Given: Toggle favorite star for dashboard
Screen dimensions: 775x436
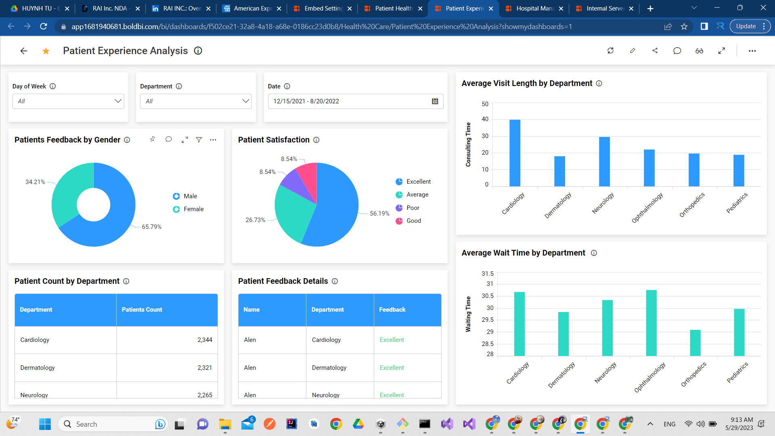Looking at the screenshot, I should coord(46,51).
